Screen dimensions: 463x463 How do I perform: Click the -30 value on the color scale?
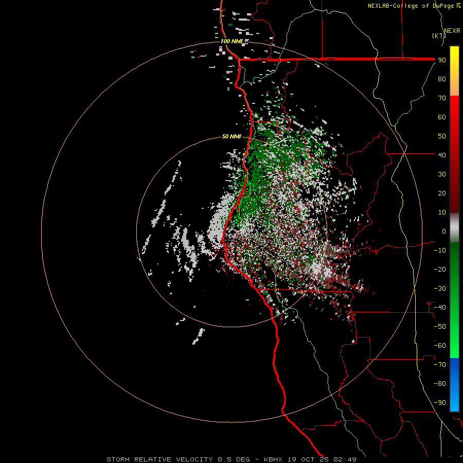click(x=440, y=289)
